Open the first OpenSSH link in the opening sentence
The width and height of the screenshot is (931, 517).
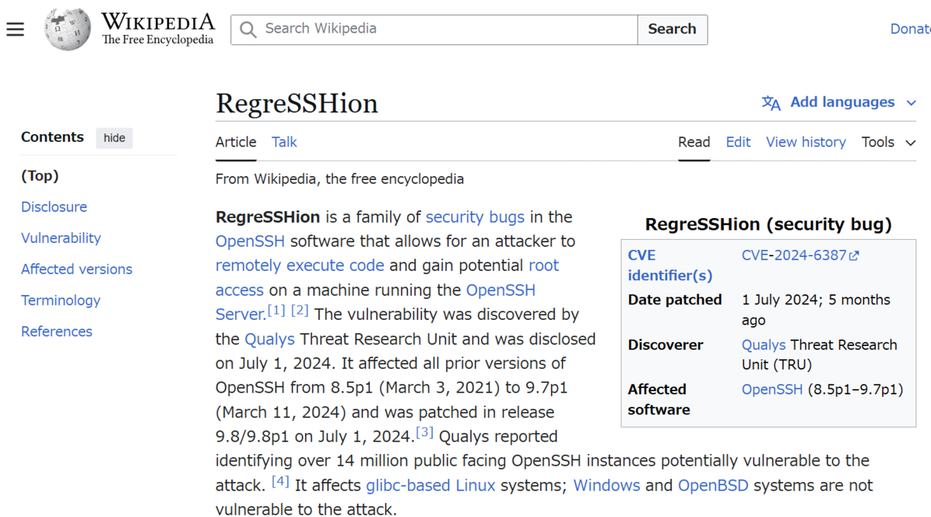click(250, 241)
